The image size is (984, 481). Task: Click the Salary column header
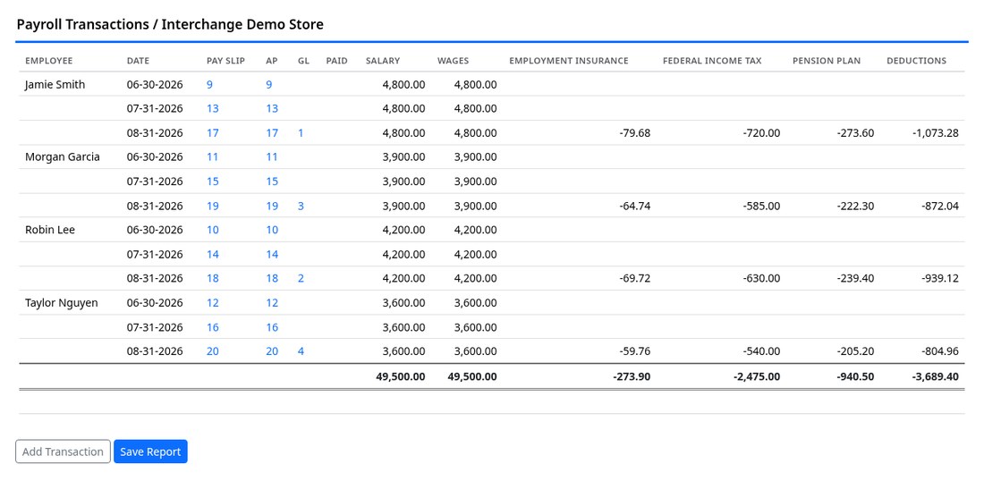[383, 61]
